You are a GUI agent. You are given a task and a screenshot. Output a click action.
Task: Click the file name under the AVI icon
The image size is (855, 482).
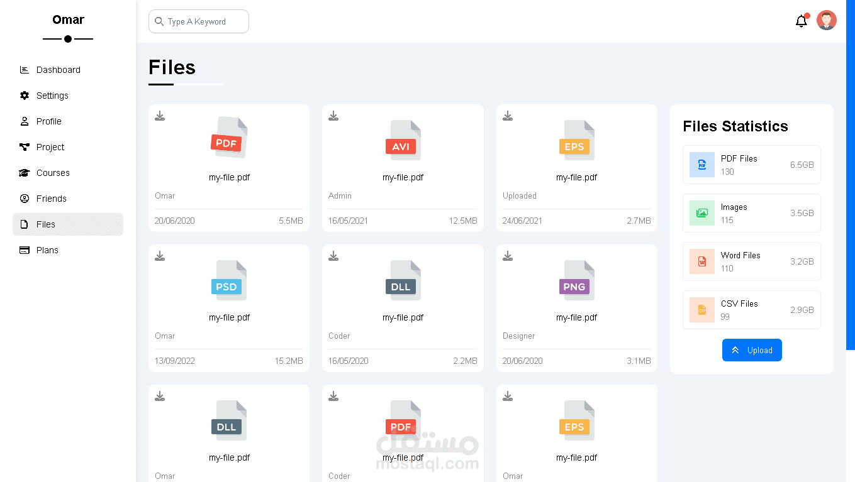pyautogui.click(x=403, y=177)
